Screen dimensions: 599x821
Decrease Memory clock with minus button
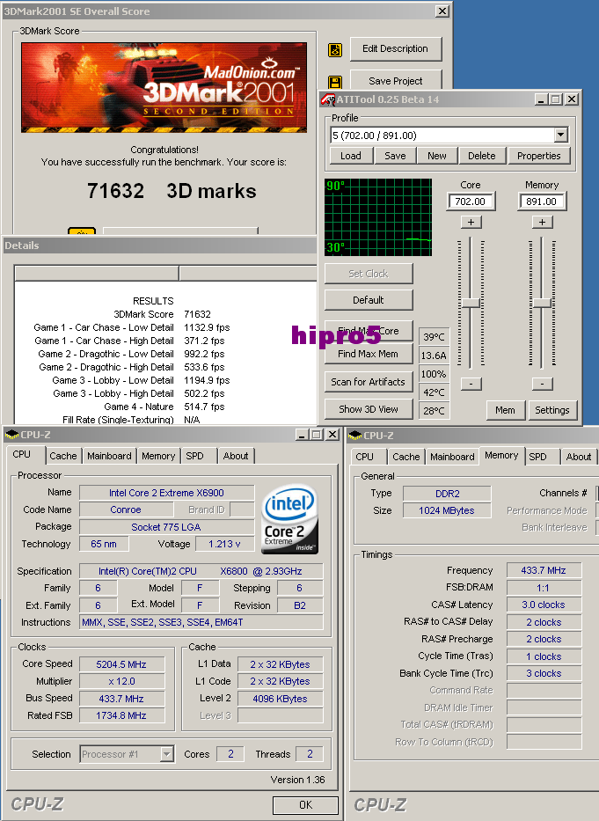(542, 384)
